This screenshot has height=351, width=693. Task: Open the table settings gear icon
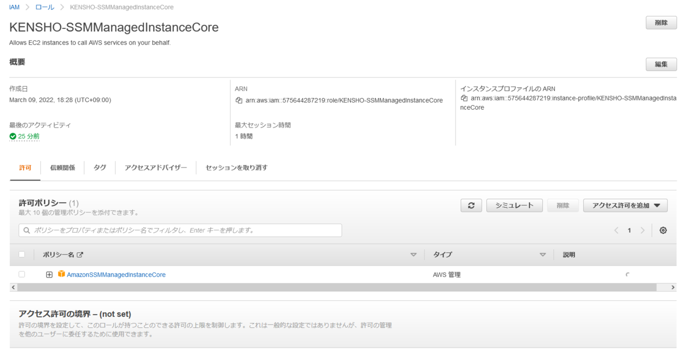click(x=663, y=230)
